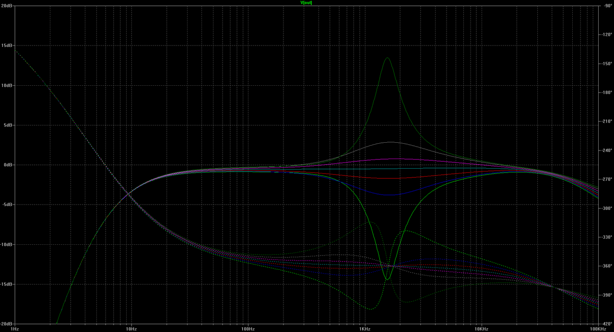Click the 10KHz frequency axis label
614x332 pixels.
tap(482, 329)
